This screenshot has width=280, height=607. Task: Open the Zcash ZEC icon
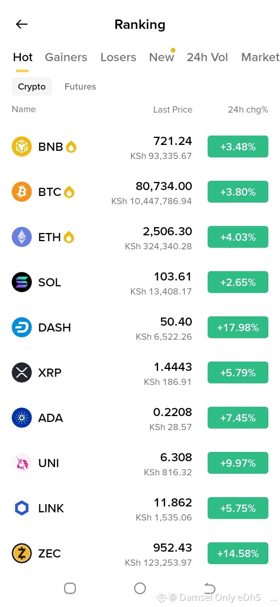22,553
